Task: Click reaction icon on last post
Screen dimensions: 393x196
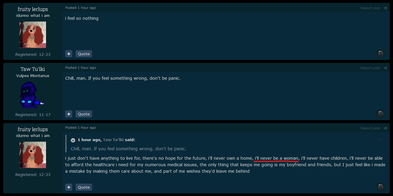Action: [381, 187]
